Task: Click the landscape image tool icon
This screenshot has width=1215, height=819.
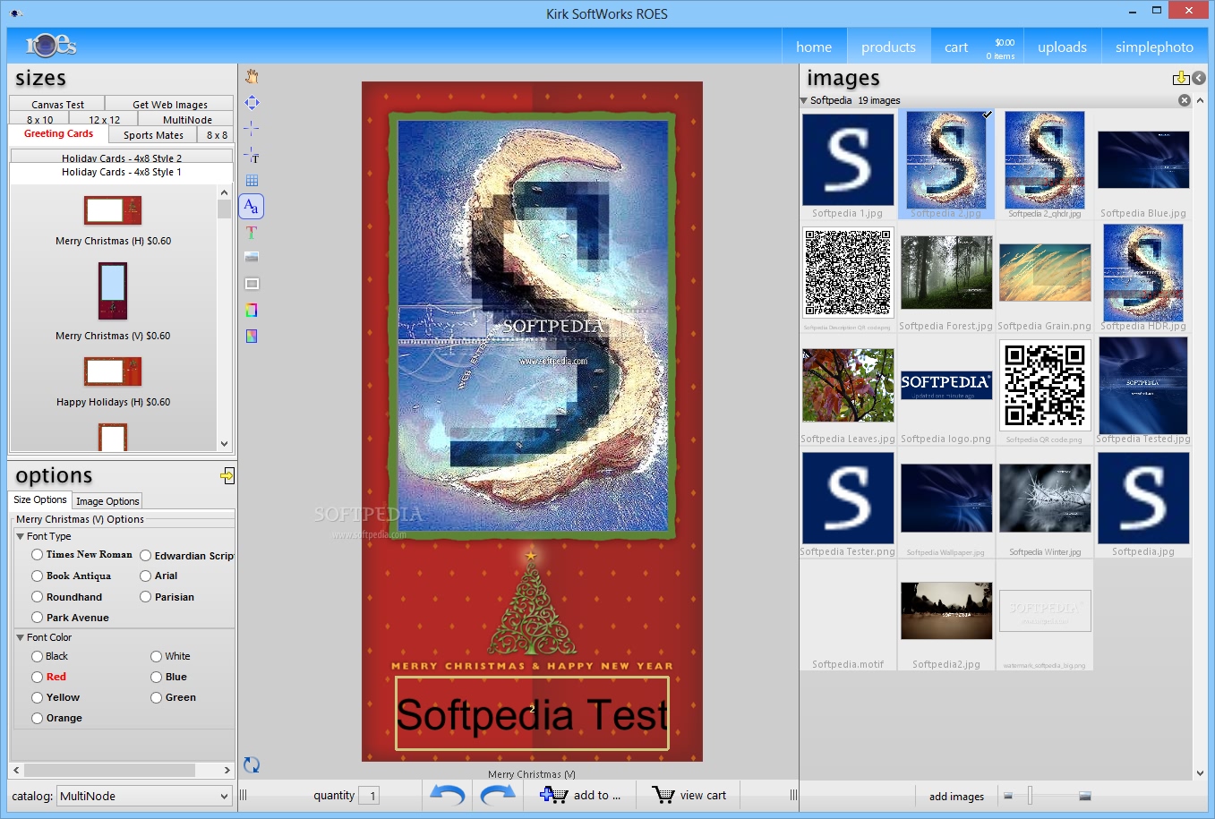Action: (x=252, y=258)
